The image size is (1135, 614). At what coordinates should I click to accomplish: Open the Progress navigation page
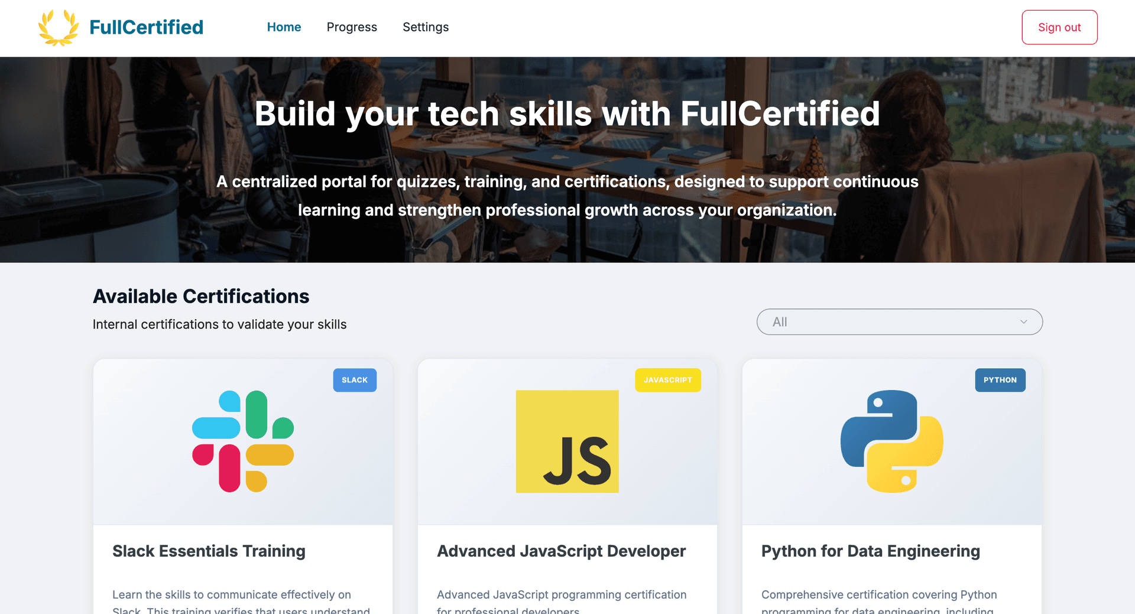tap(352, 27)
